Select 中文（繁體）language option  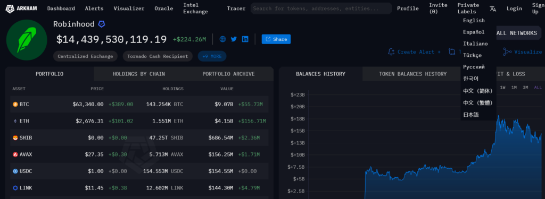(478, 103)
